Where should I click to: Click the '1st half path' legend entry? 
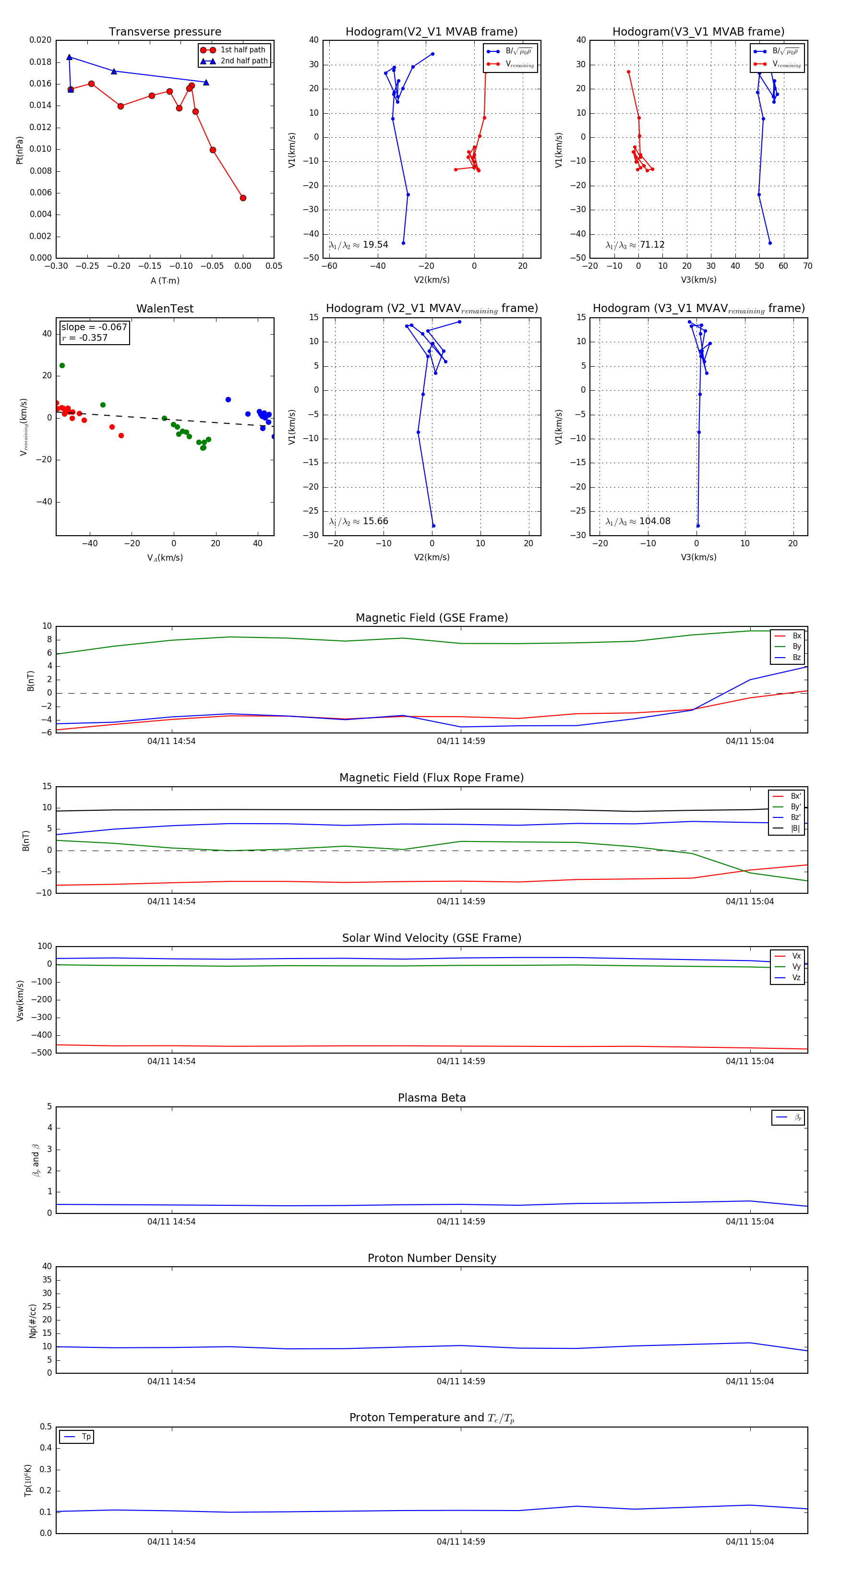[234, 50]
